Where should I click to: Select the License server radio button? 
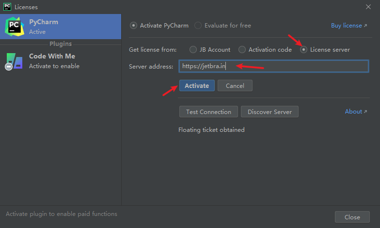(x=304, y=49)
